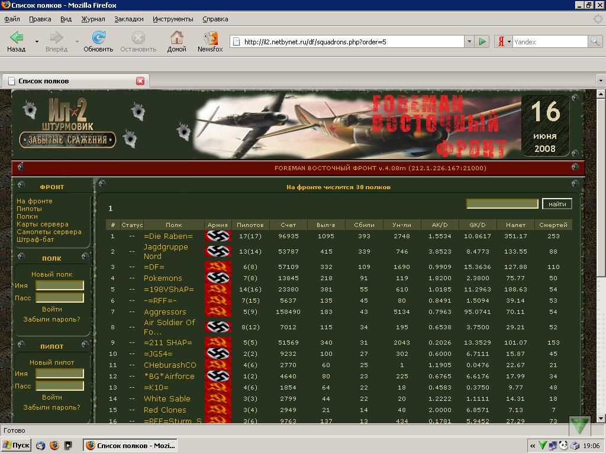Click the Пасс field under ПИЛОТ
The height and width of the screenshot is (454, 606).
pos(60,385)
